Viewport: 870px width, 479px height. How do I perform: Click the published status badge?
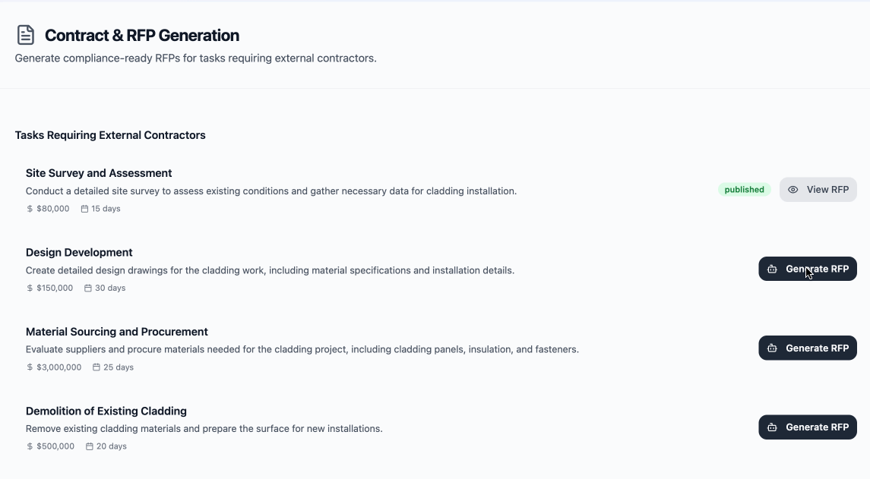(744, 189)
